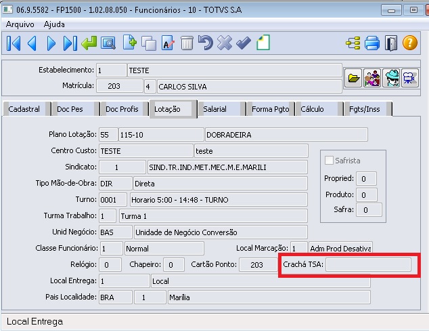Click the Local Marcação code field
The height and width of the screenshot is (332, 429).
tap(298, 248)
